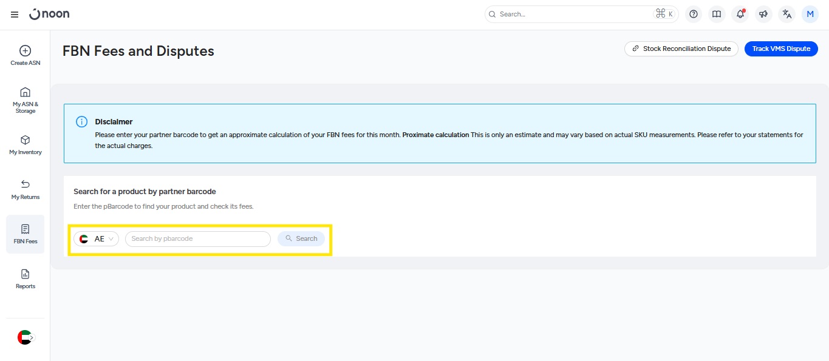This screenshot has width=829, height=361.
Task: Click the Track VMS Dispute button
Action: (x=781, y=49)
